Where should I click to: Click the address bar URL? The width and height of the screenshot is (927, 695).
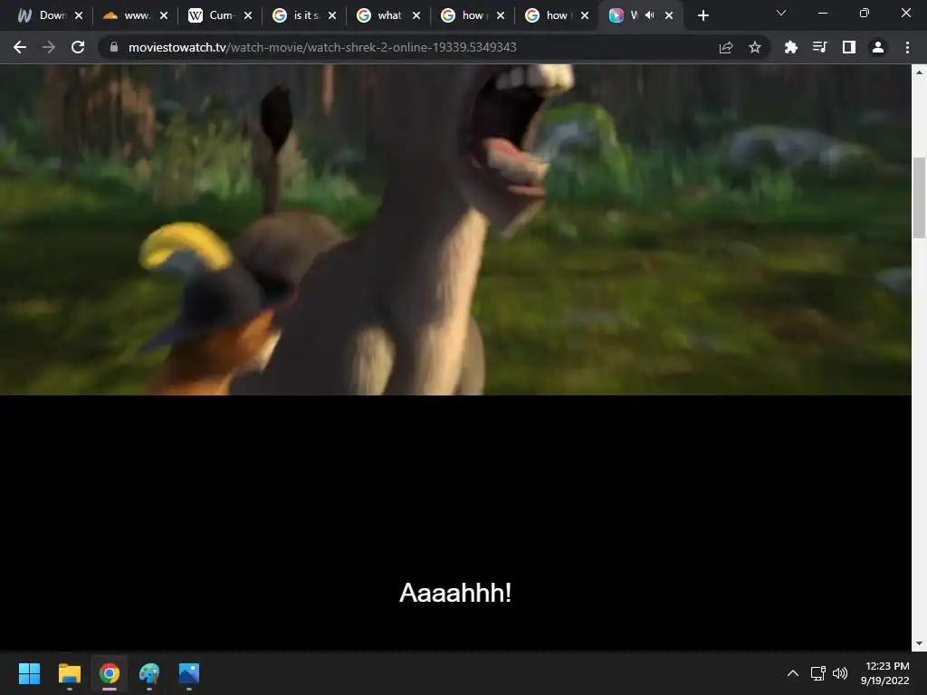tap(322, 47)
